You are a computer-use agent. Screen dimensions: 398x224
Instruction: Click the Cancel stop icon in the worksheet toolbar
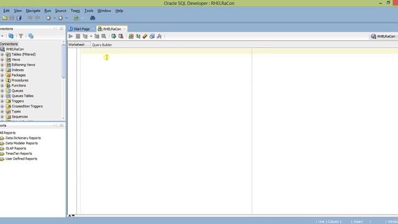click(x=78, y=36)
